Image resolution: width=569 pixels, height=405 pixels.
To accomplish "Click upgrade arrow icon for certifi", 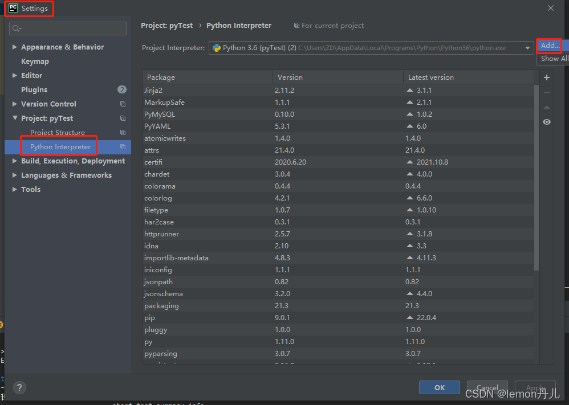I will point(410,162).
